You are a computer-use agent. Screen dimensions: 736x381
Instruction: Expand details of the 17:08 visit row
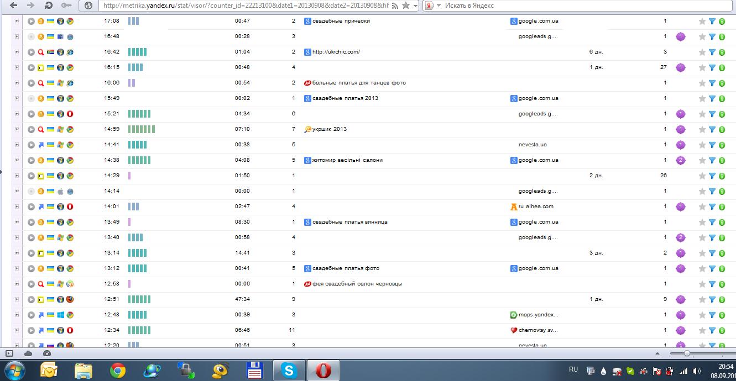tap(17, 21)
